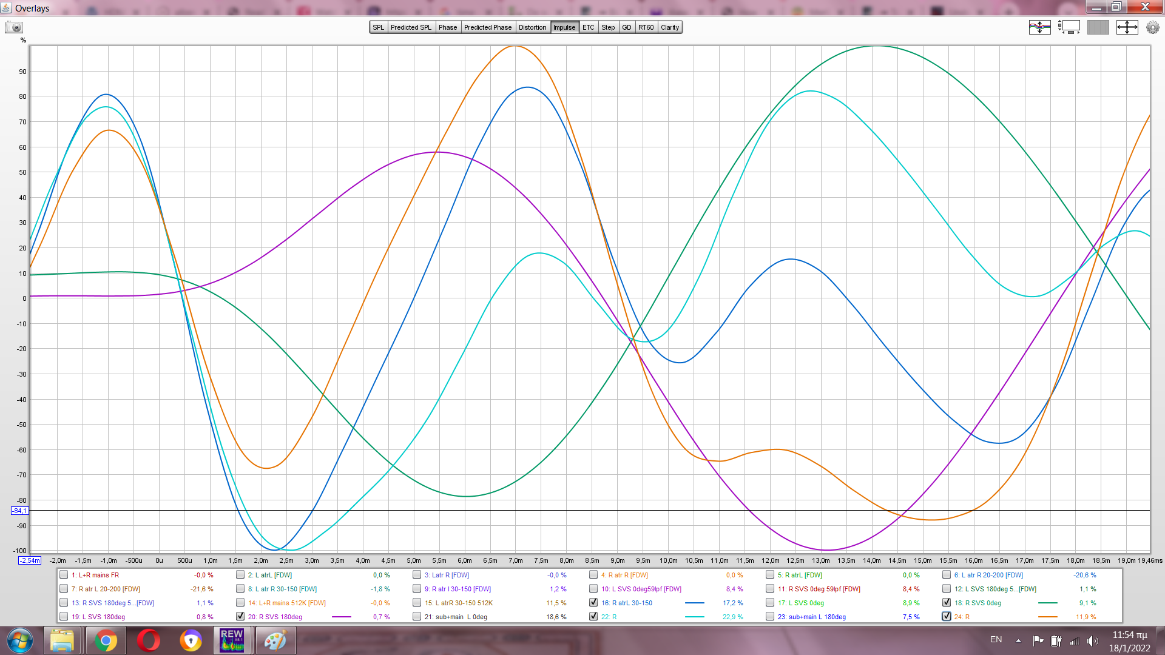
Task: Toggle the graph scrollbars icon
Action: coord(1069,27)
